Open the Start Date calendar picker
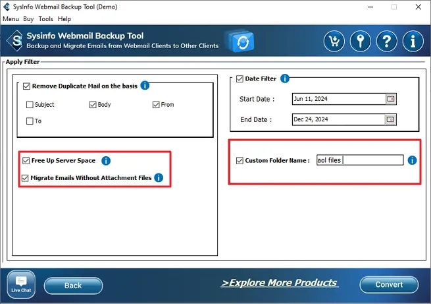Image resolution: width=431 pixels, height=304 pixels. click(x=391, y=99)
